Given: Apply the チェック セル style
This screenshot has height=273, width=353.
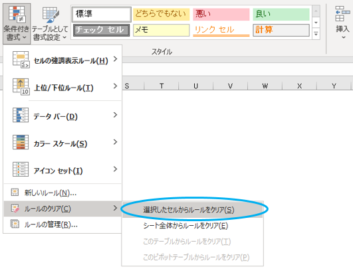Looking at the screenshot, I should (101, 30).
